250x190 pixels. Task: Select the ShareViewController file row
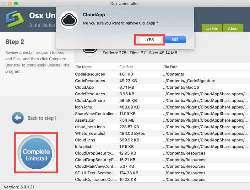click(x=162, y=113)
